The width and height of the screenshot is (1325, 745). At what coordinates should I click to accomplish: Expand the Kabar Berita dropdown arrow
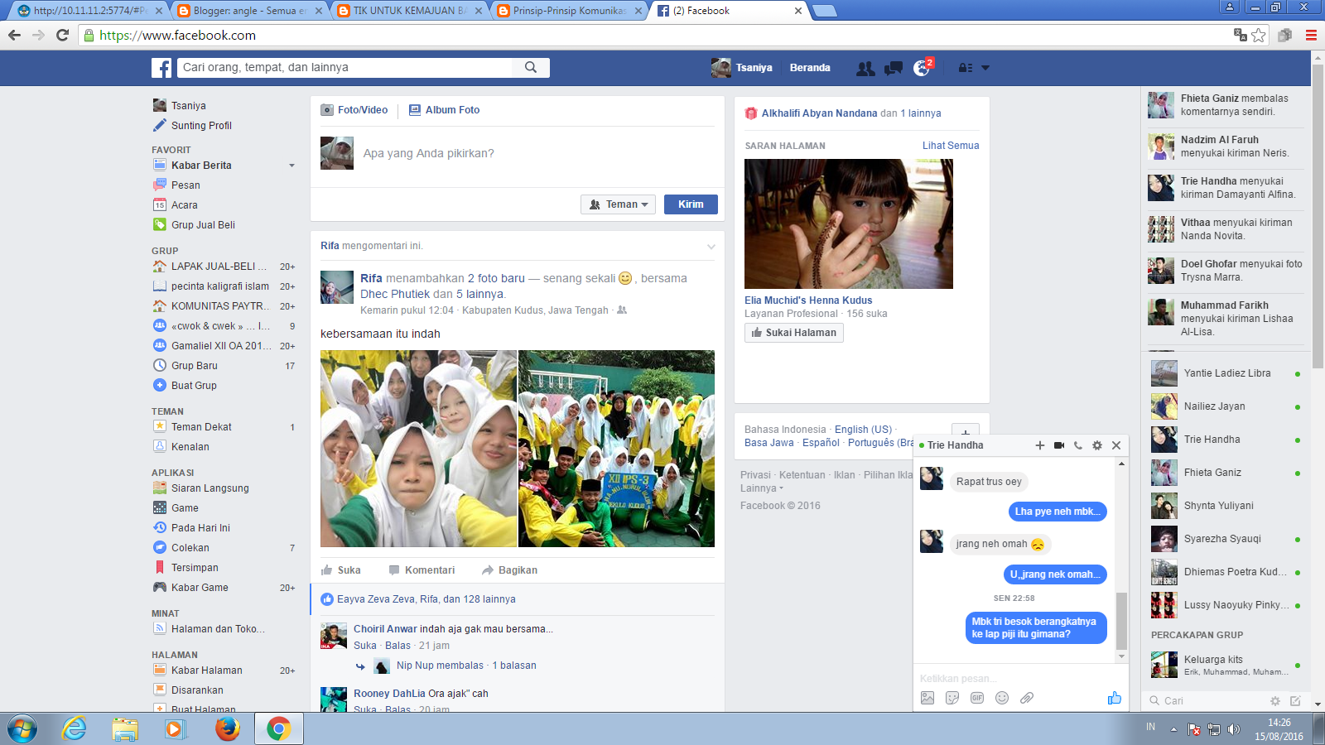point(291,165)
